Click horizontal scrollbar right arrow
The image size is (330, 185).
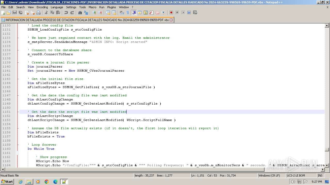tap(323, 169)
